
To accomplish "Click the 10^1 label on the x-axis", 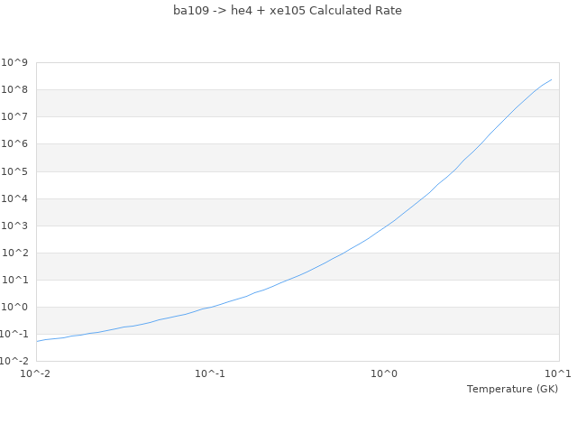I will click(558, 373).
